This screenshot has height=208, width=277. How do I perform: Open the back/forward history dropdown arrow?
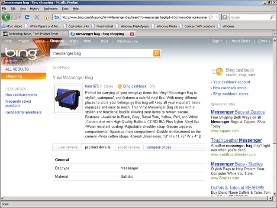19,17
